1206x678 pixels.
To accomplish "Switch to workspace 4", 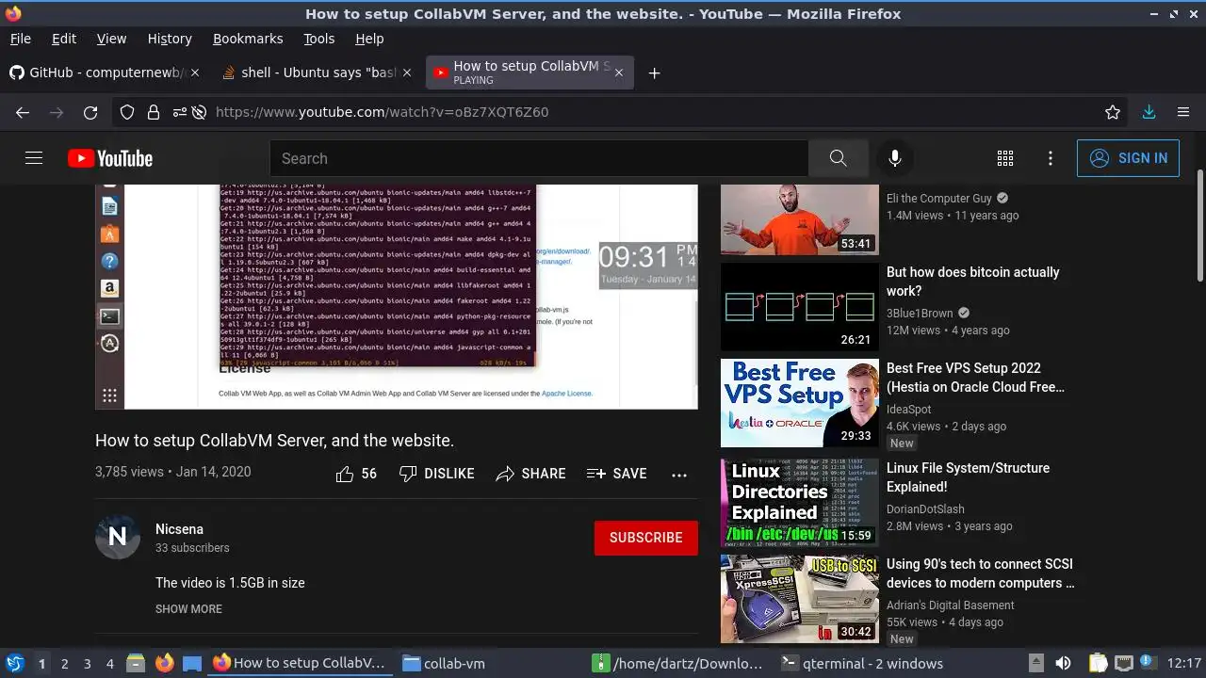I will click(110, 663).
